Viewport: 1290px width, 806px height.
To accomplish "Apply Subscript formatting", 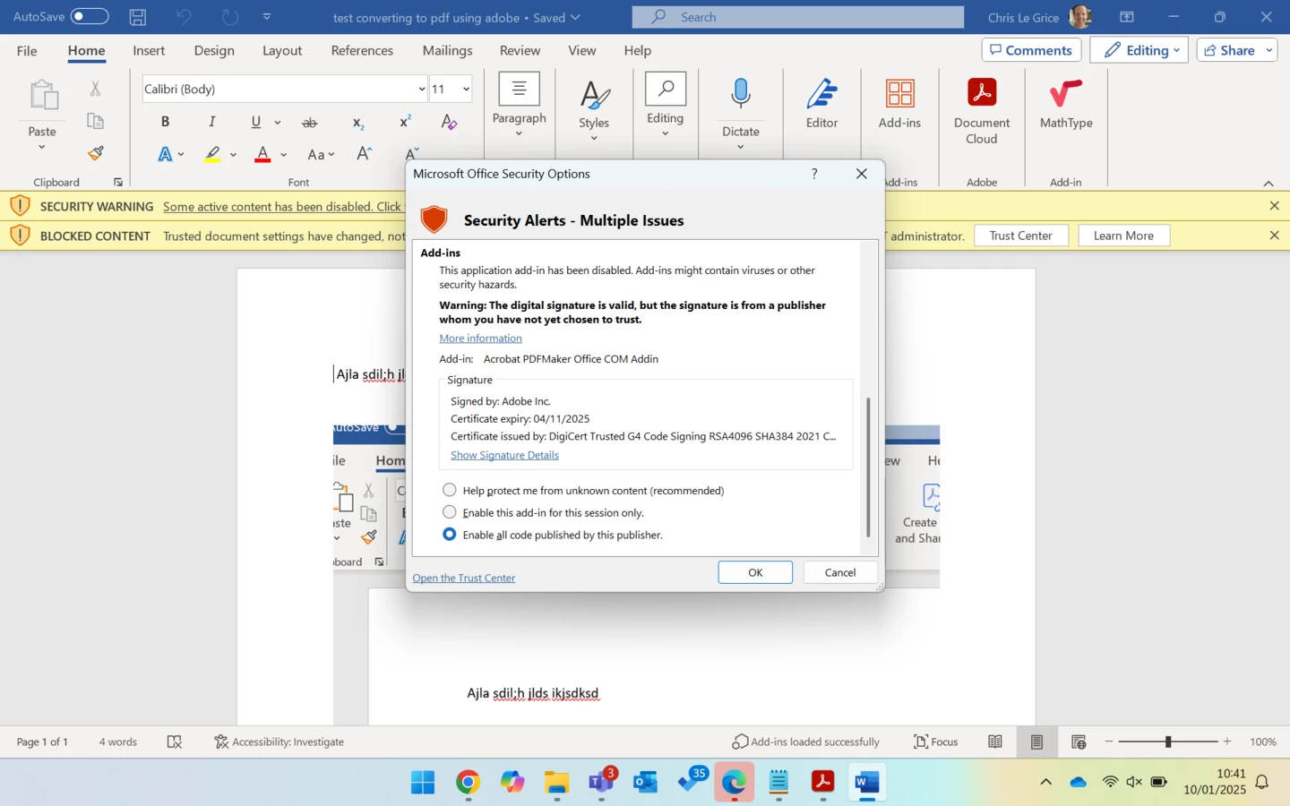I will pyautogui.click(x=358, y=122).
